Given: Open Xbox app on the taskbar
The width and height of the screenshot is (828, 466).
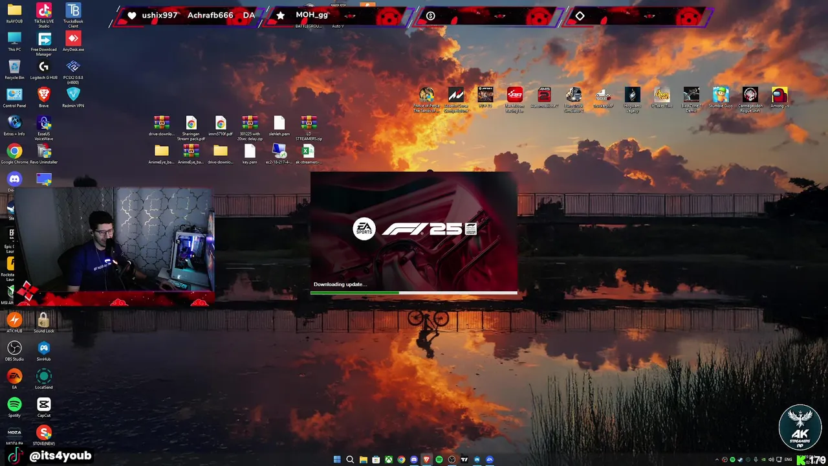Looking at the screenshot, I should pyautogui.click(x=389, y=460).
